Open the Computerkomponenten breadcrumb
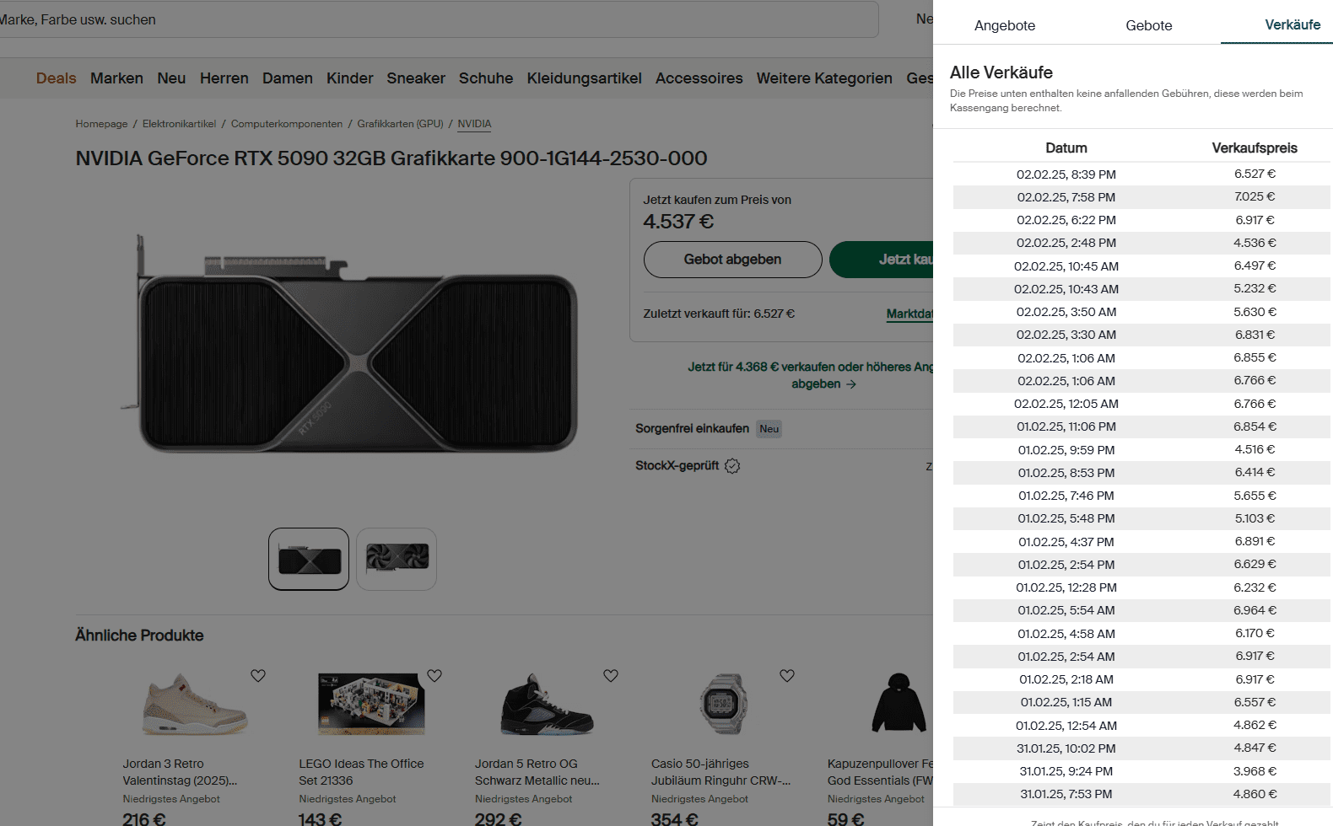 click(x=287, y=124)
